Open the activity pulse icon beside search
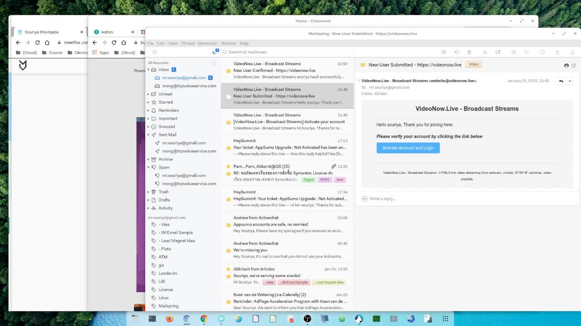This screenshot has width=581, height=326. point(214,52)
